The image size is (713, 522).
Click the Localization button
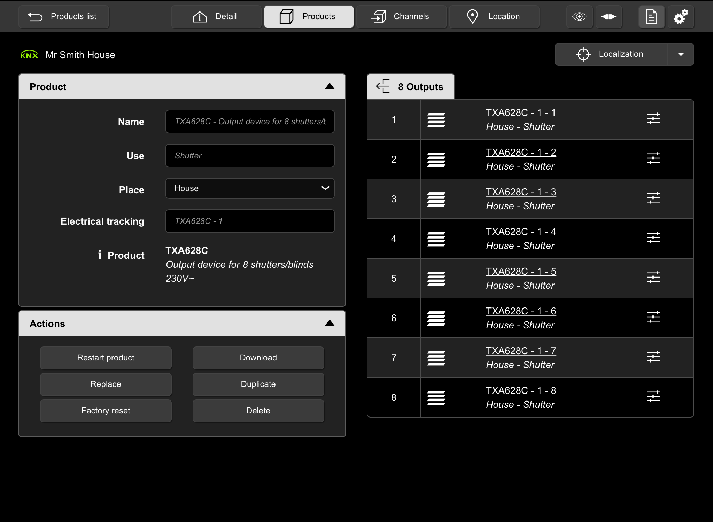(x=611, y=54)
